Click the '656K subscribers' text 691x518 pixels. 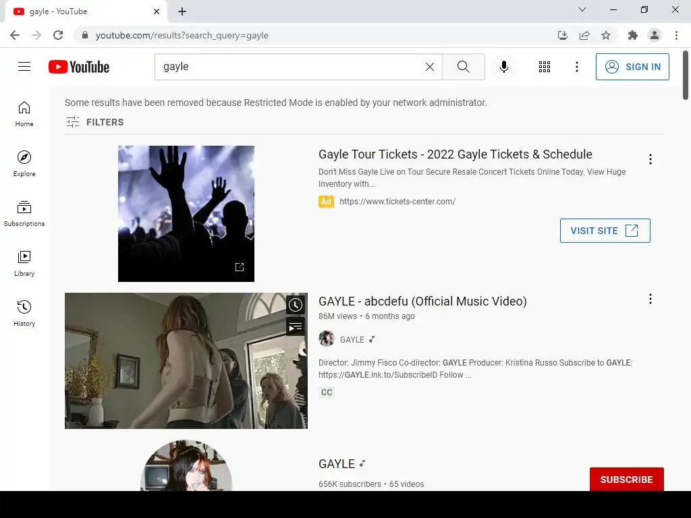pos(350,484)
